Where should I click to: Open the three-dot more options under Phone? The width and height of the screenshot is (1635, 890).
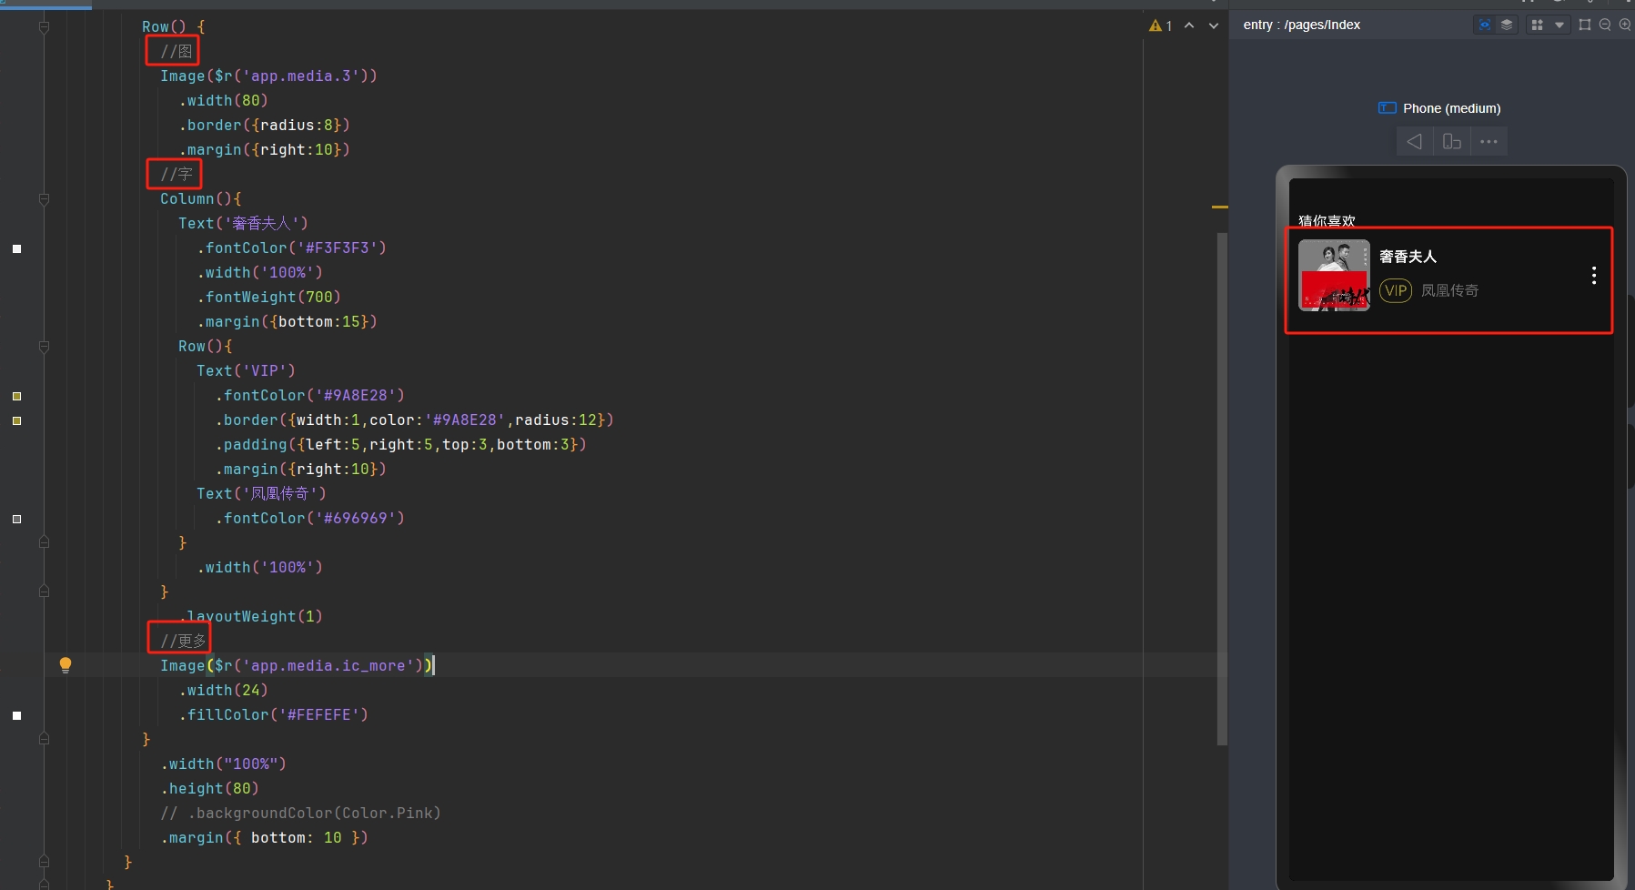(1489, 142)
